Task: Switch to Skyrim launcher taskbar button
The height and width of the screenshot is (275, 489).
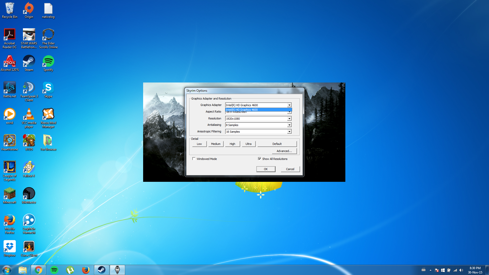Action: coord(117,270)
